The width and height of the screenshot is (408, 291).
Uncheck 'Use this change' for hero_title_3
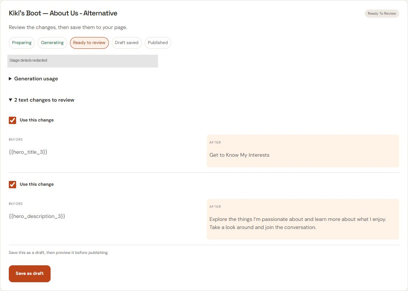pos(12,120)
